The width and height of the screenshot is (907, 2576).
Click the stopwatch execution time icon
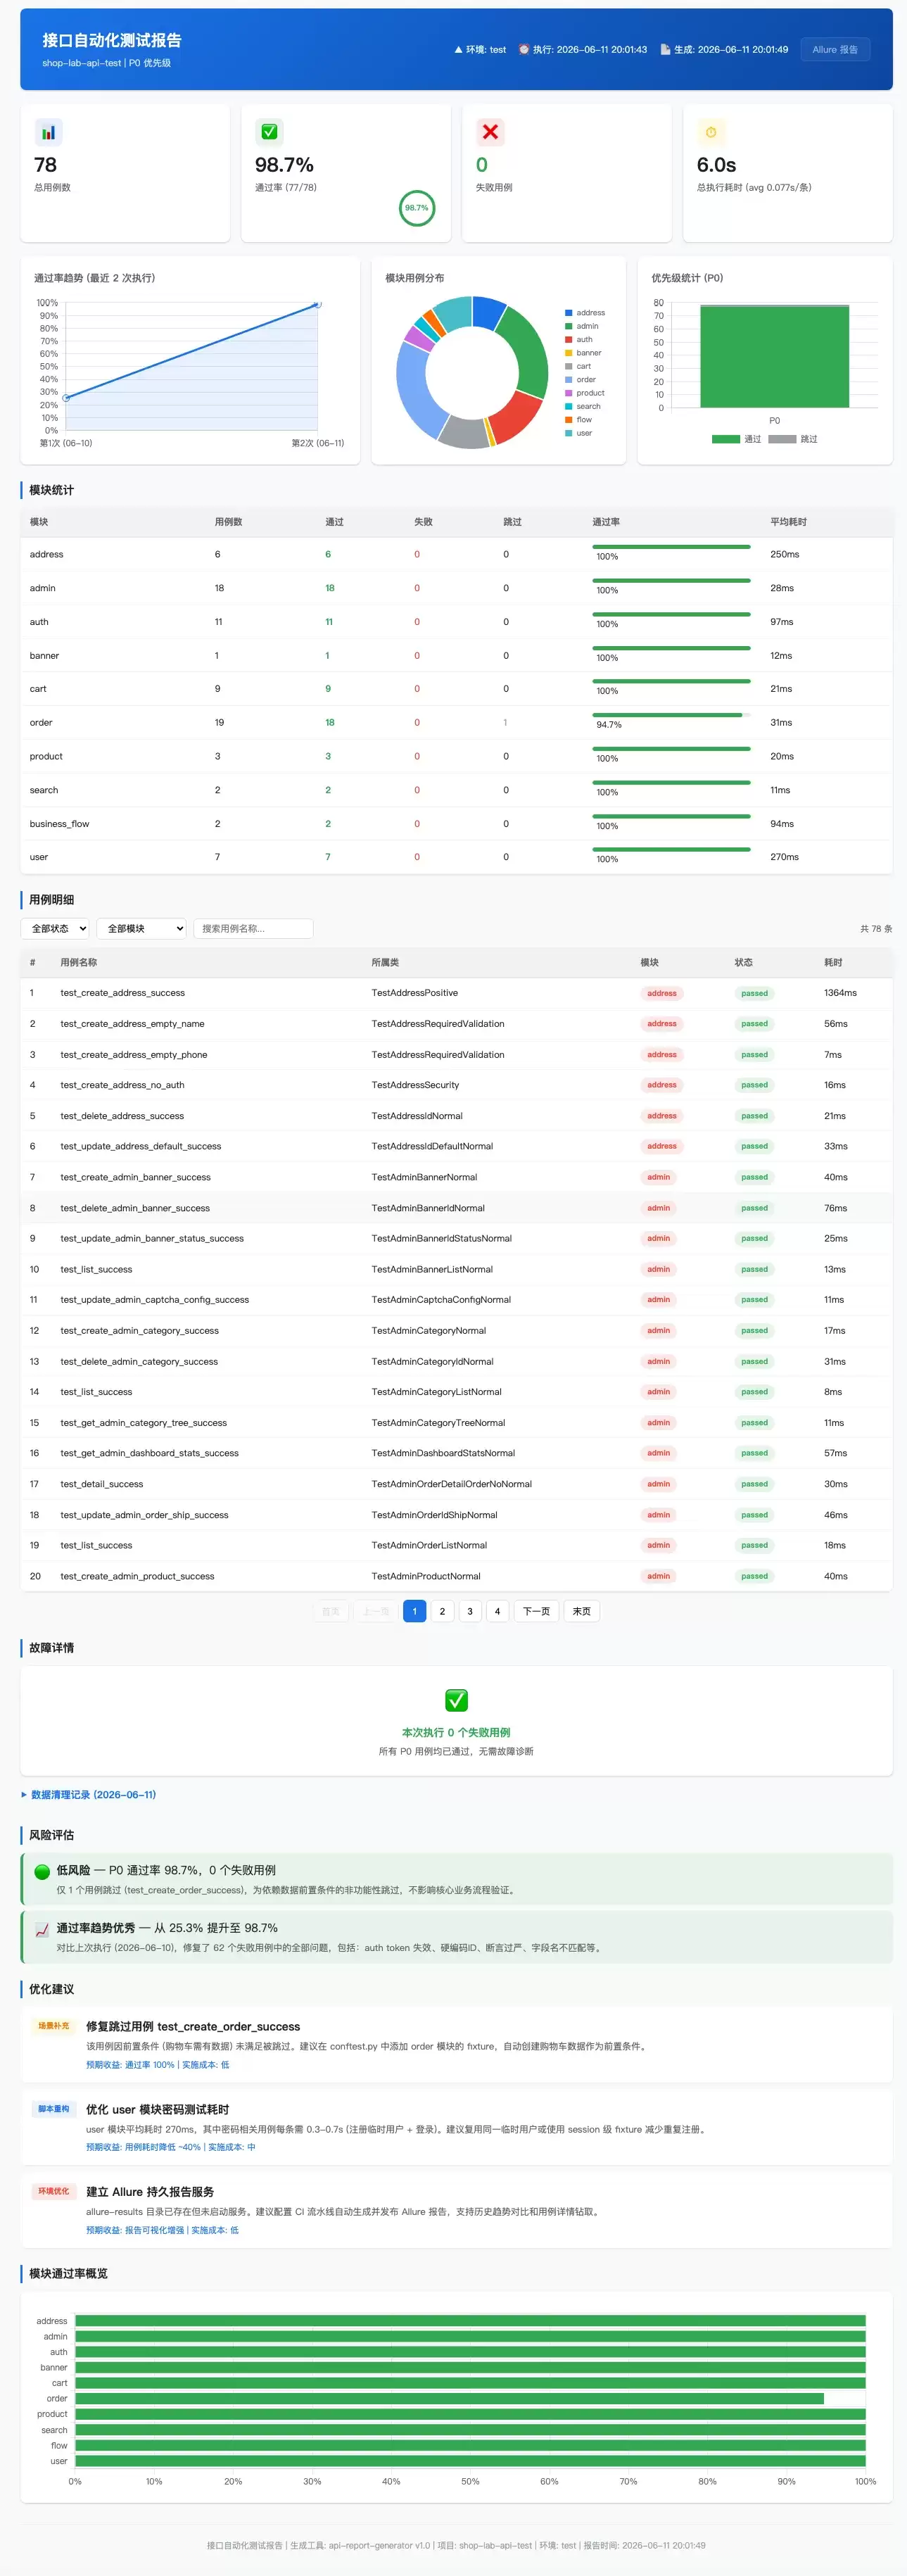pos(711,132)
